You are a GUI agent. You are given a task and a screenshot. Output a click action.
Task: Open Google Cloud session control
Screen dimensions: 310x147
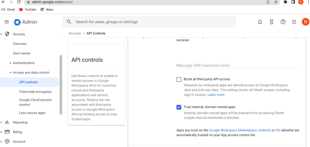click(36, 102)
